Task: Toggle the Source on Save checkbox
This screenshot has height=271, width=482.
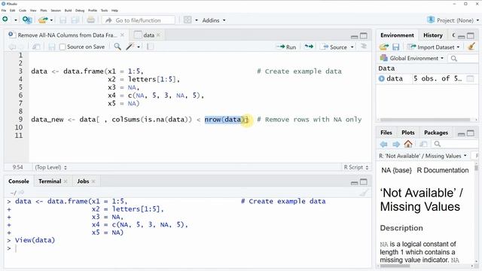Action: (63, 47)
